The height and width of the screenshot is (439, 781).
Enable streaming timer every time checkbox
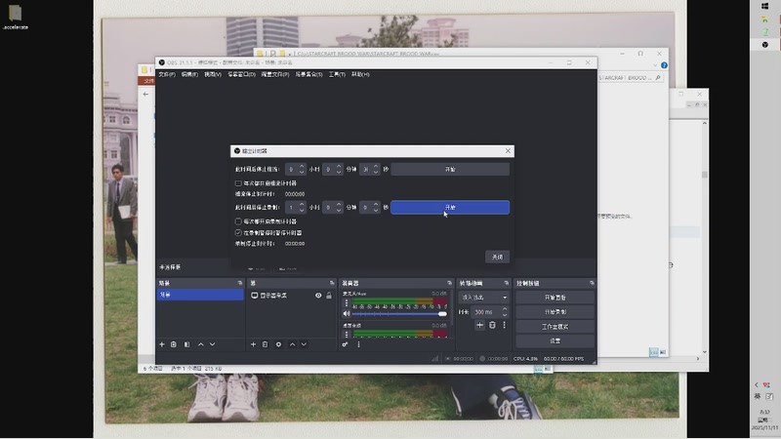coord(239,182)
